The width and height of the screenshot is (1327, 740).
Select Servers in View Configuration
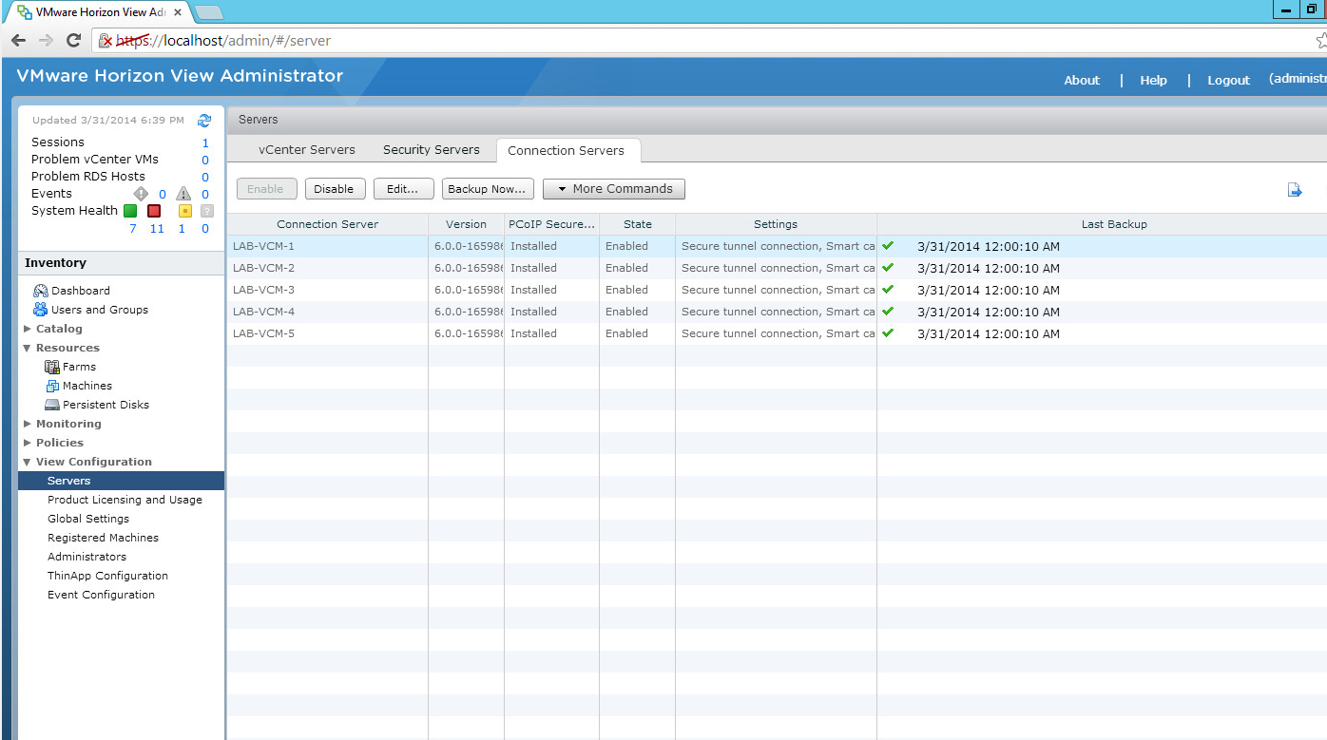point(121,481)
